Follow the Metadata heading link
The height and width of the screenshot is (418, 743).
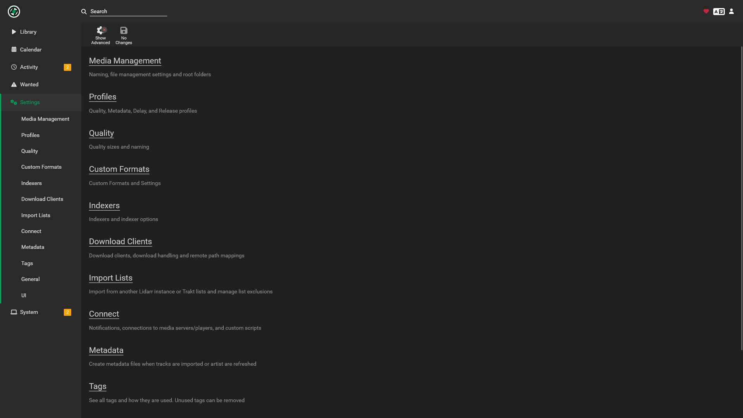click(106, 350)
